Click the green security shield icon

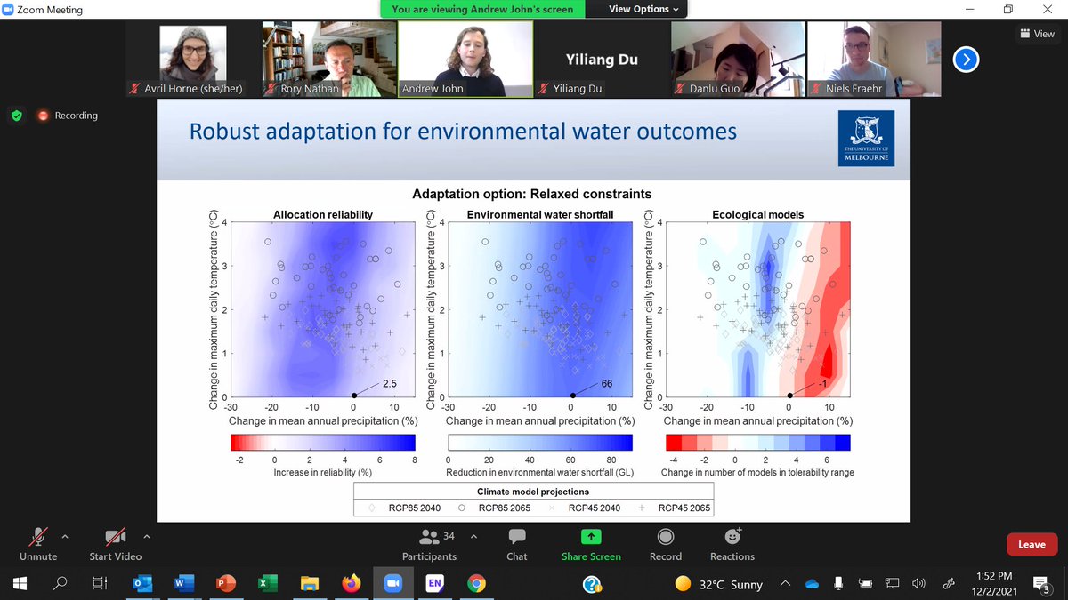(17, 116)
